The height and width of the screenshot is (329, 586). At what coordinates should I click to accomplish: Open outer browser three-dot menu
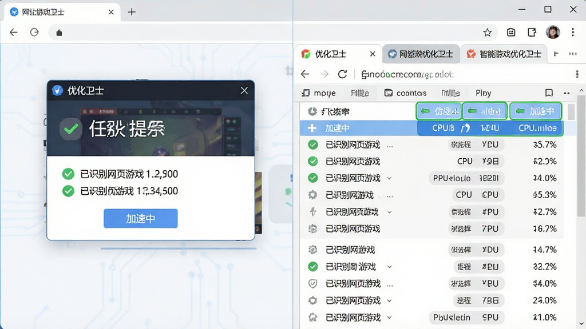[x=573, y=33]
